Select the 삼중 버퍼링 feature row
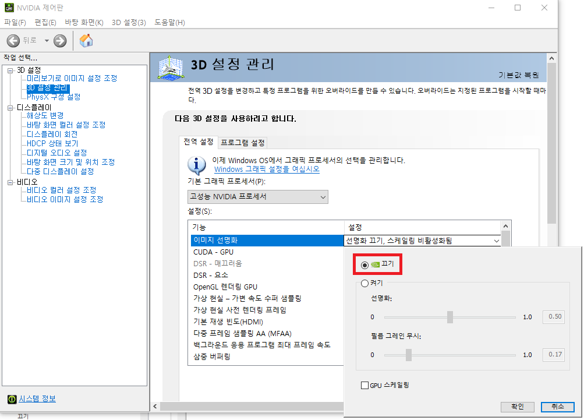This screenshot has width=584, height=420. click(x=267, y=357)
